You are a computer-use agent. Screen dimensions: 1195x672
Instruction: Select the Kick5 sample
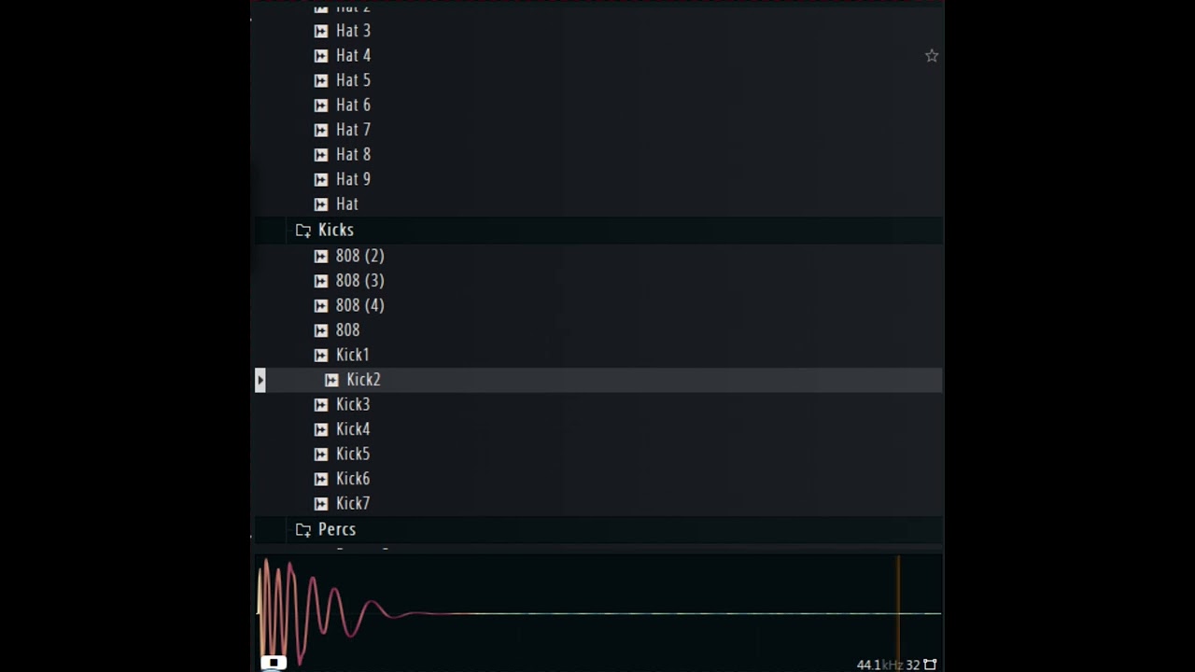click(x=353, y=454)
